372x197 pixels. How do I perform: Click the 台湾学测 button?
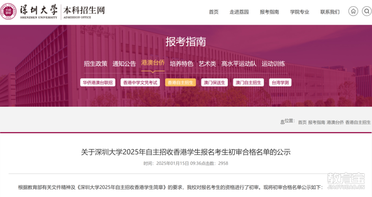coord(280,83)
